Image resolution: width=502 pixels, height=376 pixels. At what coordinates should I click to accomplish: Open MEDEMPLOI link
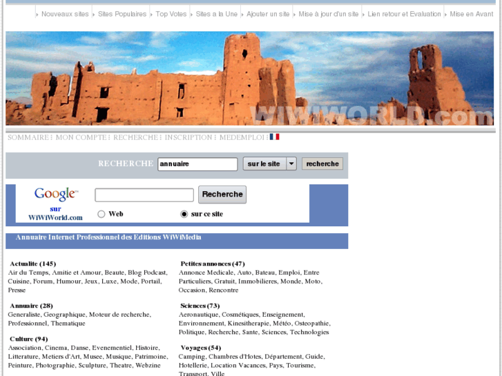point(242,137)
